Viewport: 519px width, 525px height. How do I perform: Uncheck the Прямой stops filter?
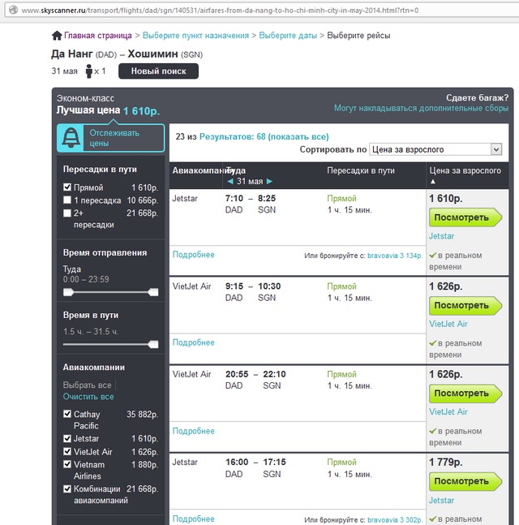tap(67, 187)
